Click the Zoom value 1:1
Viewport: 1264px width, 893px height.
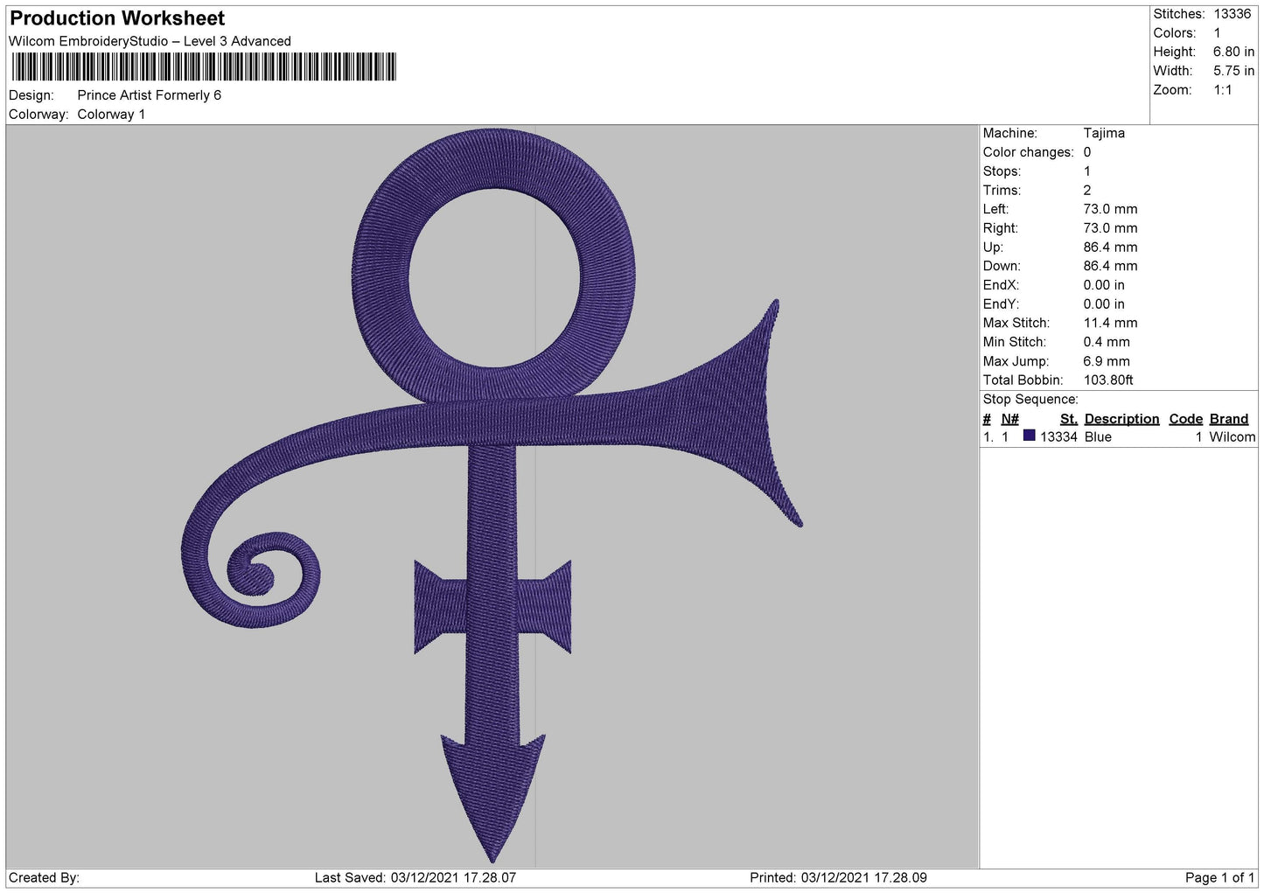coord(1222,90)
